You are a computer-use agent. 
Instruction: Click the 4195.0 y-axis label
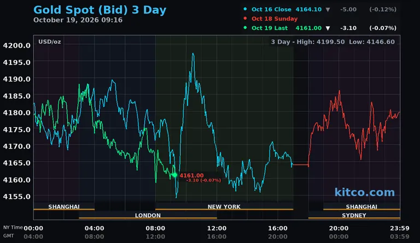16,63
